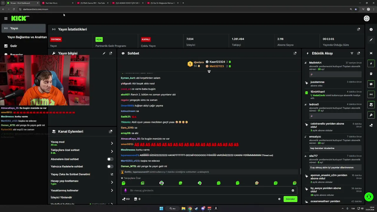Click the pencil edit icon in right sidebar
This screenshot has width=377, height=212.
click(x=371, y=40)
